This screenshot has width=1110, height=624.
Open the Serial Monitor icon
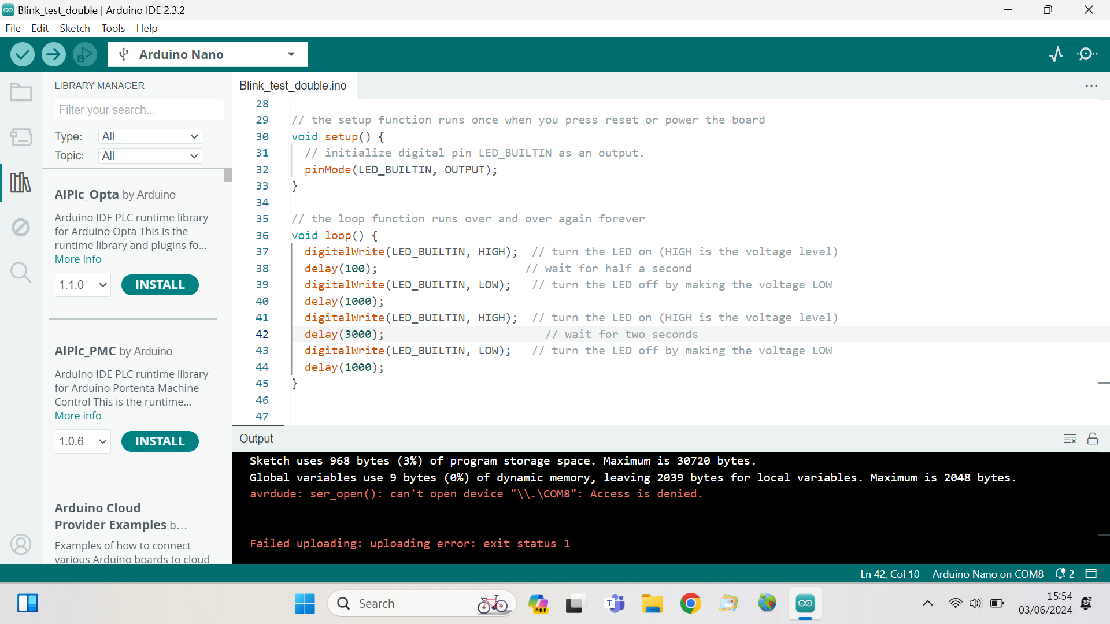(x=1087, y=54)
